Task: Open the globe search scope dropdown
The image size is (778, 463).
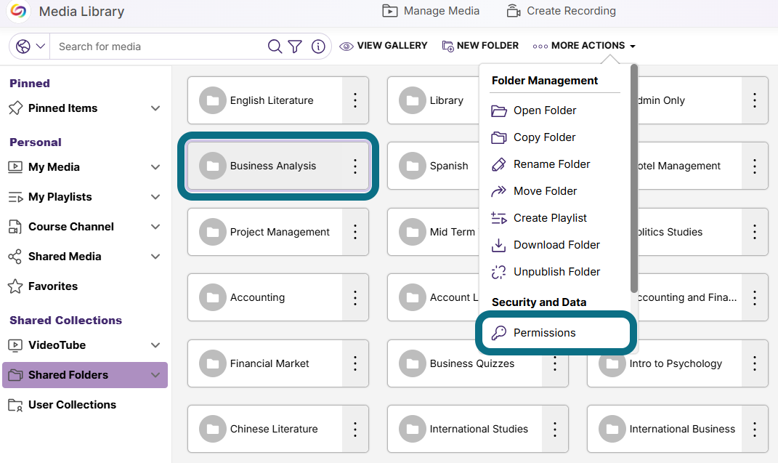Action: 30,46
